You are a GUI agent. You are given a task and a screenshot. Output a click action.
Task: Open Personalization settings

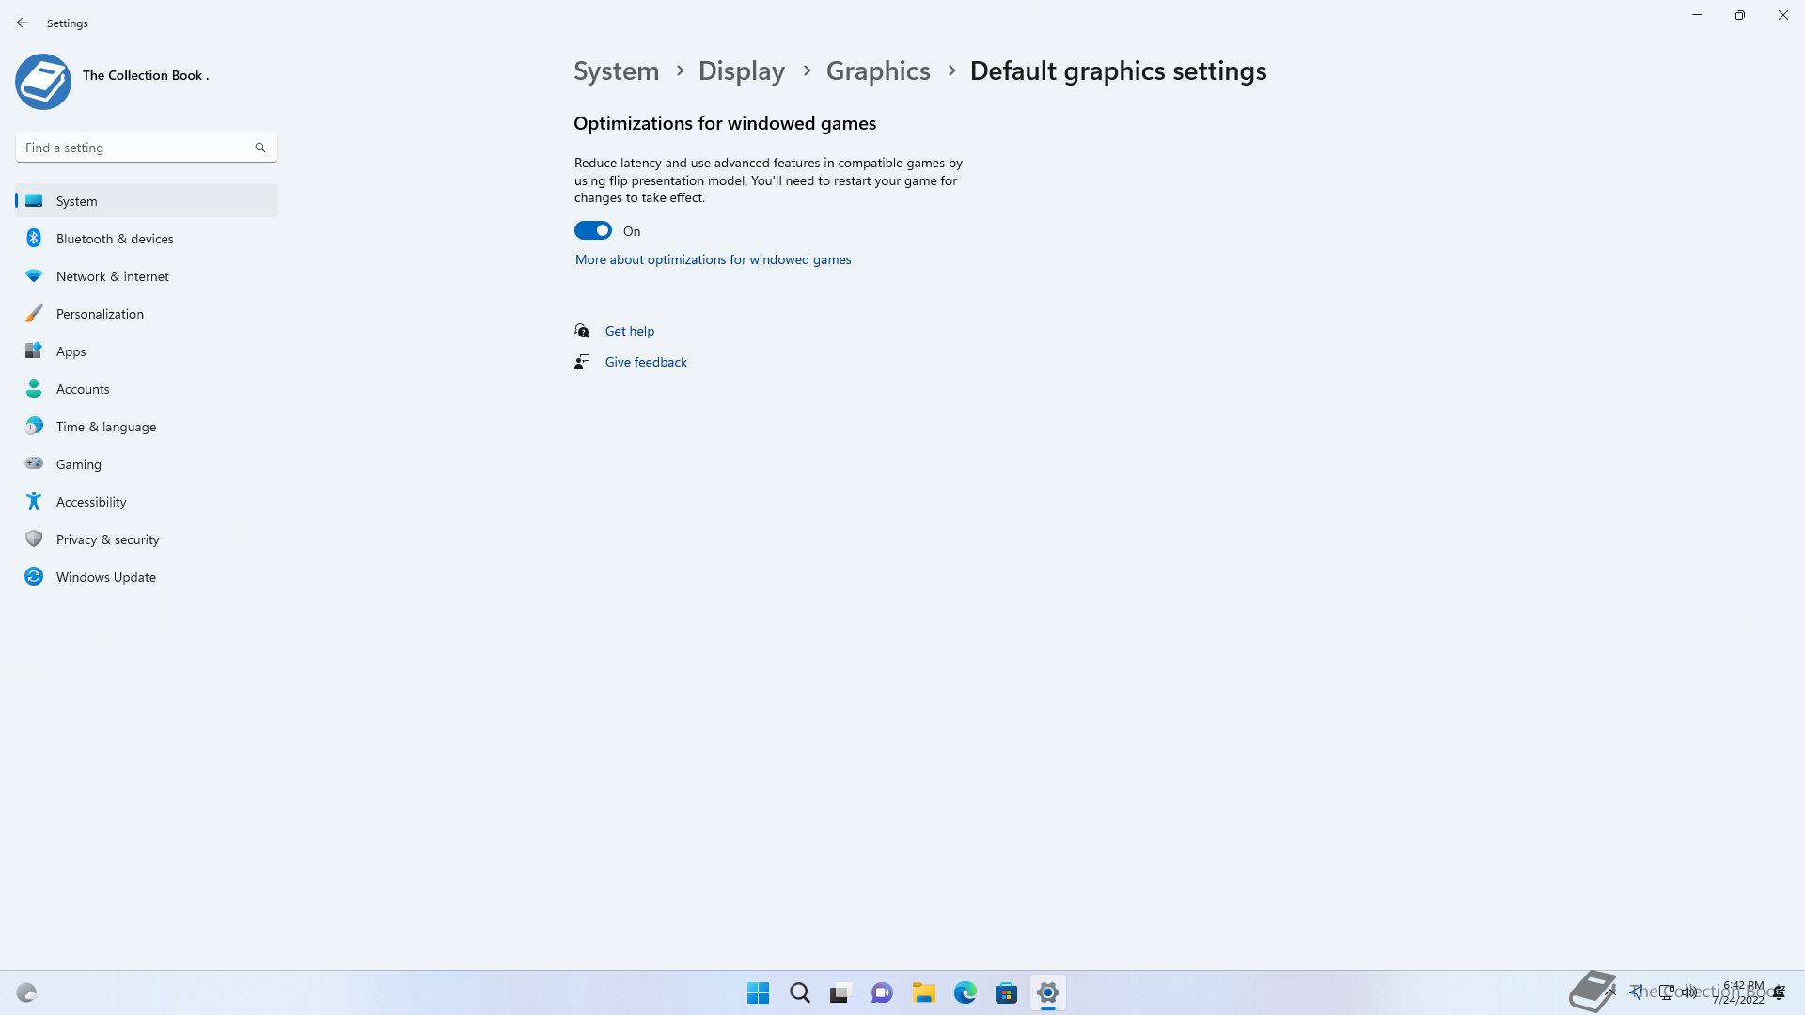147,314
